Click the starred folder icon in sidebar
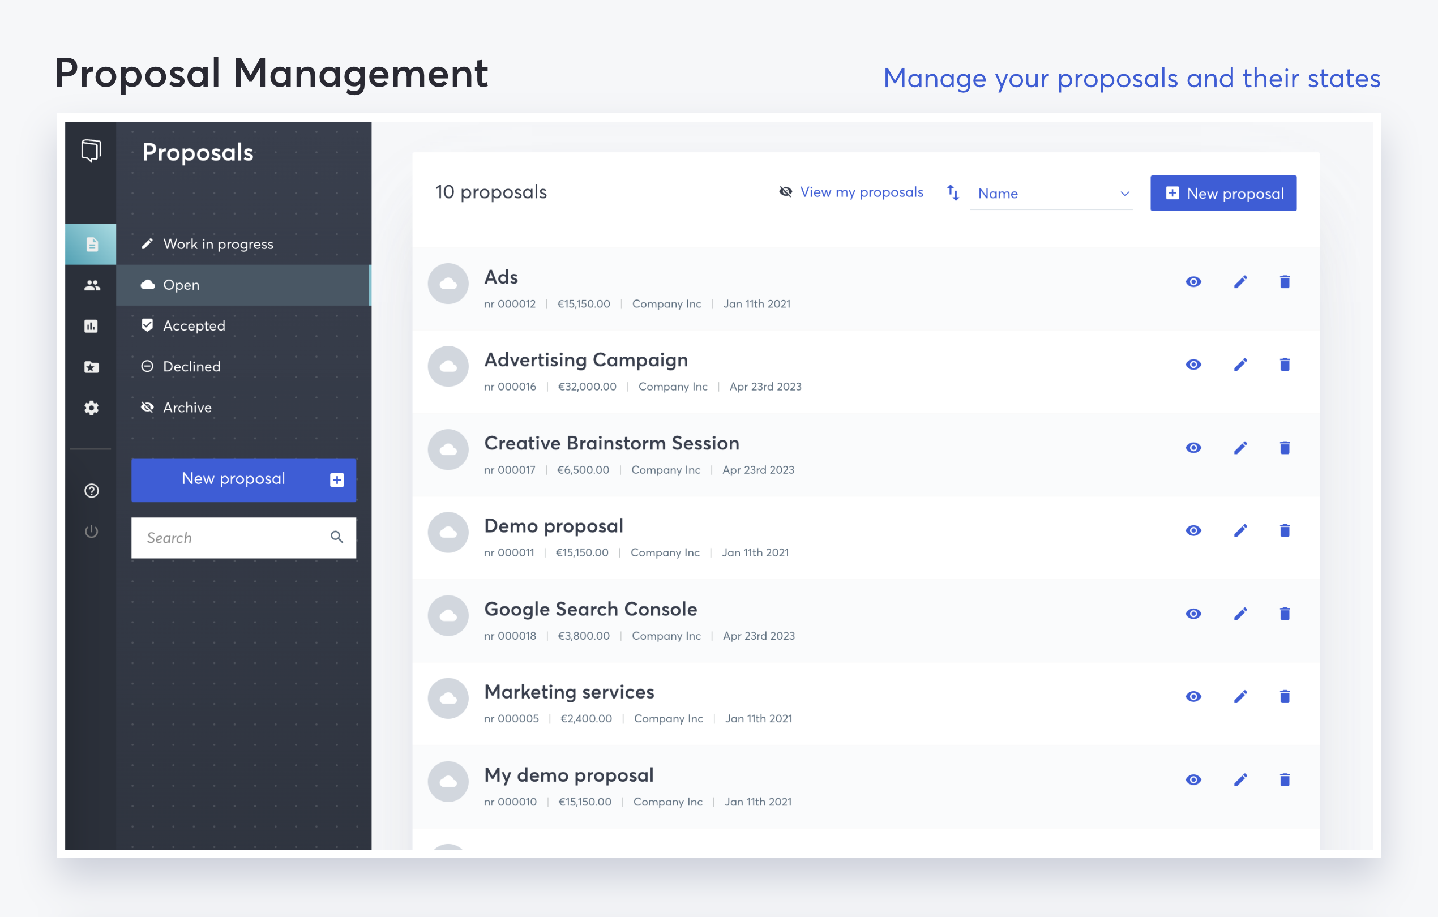The height and width of the screenshot is (917, 1438). (x=91, y=367)
